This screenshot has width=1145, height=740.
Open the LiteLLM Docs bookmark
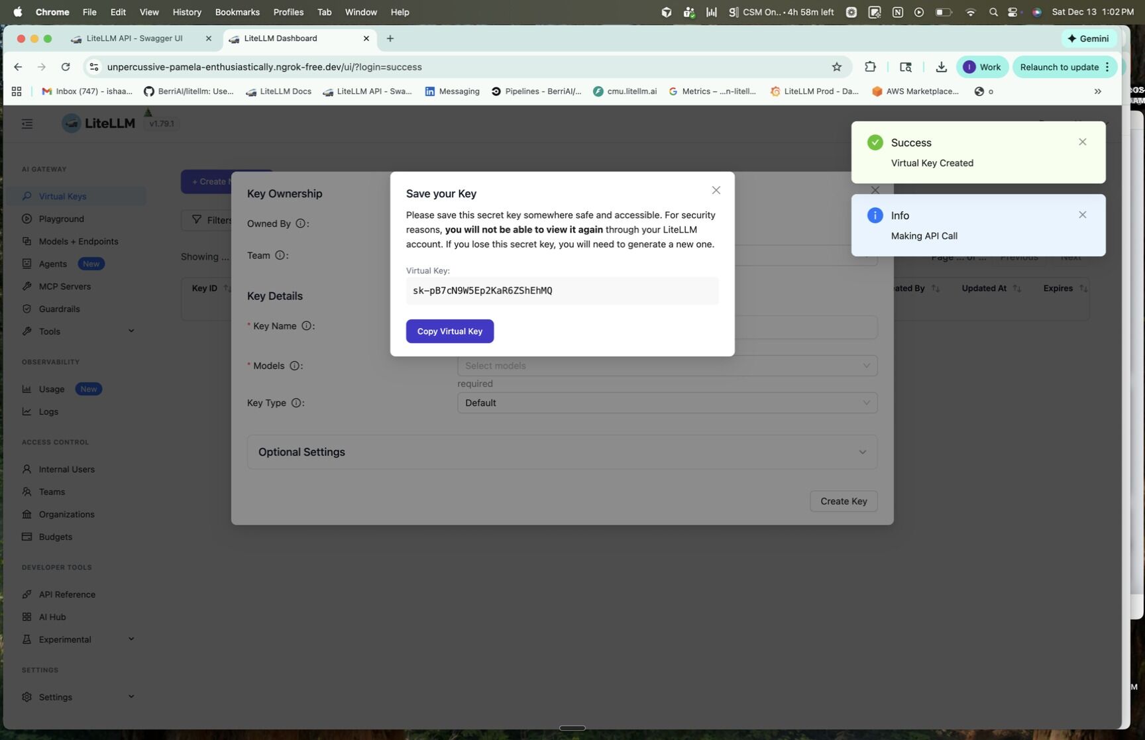(278, 91)
